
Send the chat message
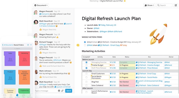coord(69,91)
